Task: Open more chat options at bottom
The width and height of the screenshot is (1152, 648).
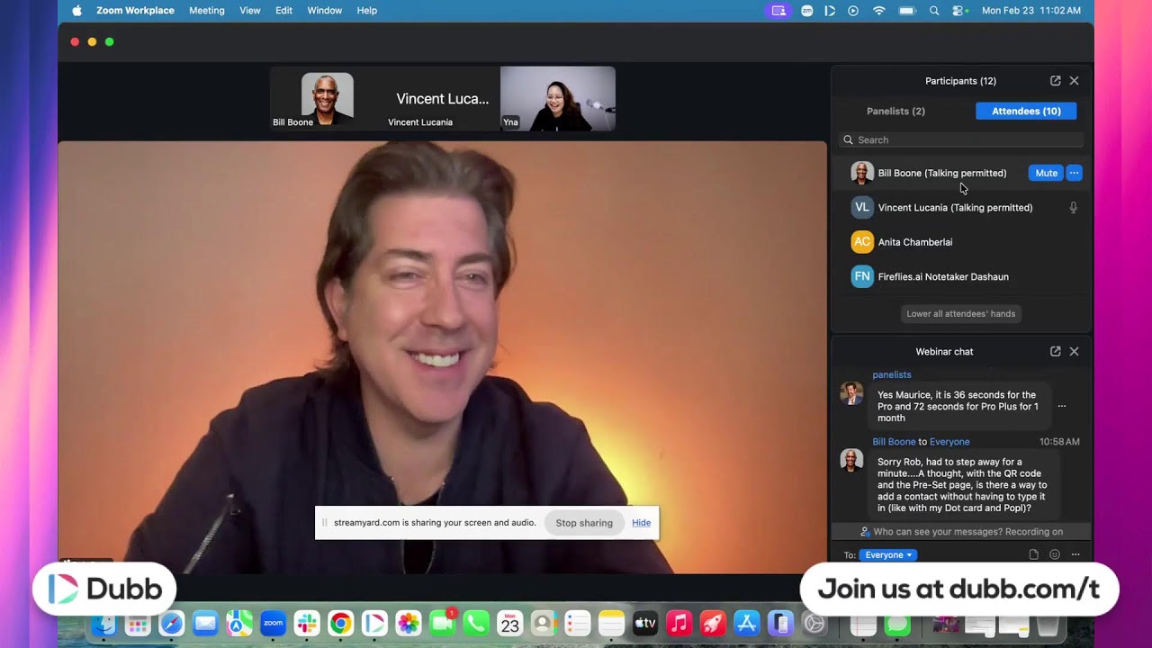Action: (x=1075, y=555)
